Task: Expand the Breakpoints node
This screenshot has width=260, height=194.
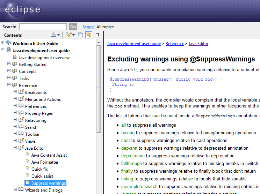Action: tap(15, 91)
